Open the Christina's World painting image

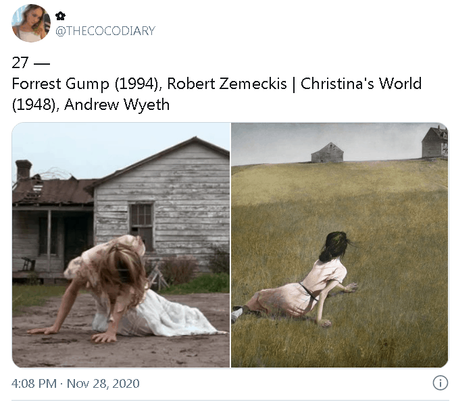[x=340, y=245]
